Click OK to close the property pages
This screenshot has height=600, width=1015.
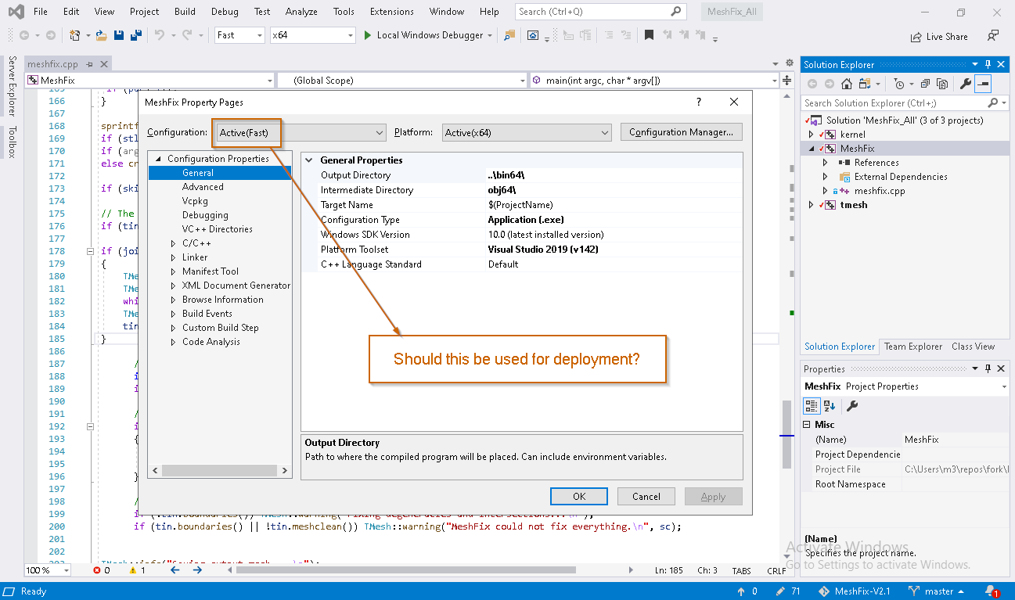pos(578,496)
